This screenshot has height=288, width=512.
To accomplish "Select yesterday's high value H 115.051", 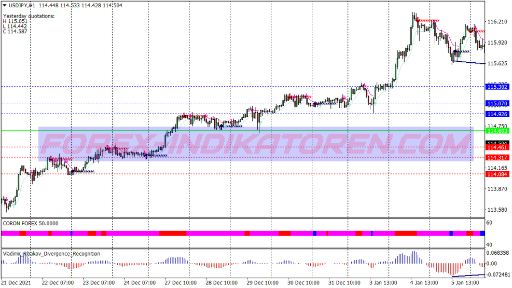I will [x=16, y=21].
